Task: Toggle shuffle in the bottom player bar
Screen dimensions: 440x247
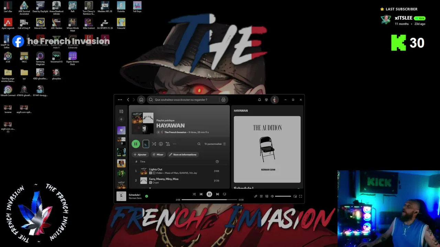Action: 194,194
